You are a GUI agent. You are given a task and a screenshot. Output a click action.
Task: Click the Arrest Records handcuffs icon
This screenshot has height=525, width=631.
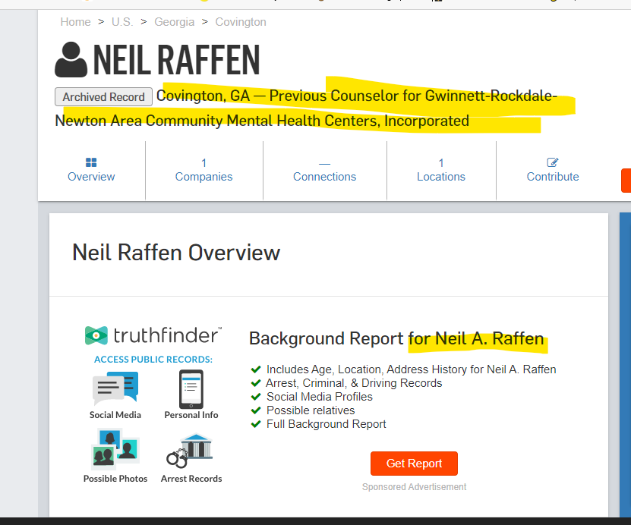(190, 451)
